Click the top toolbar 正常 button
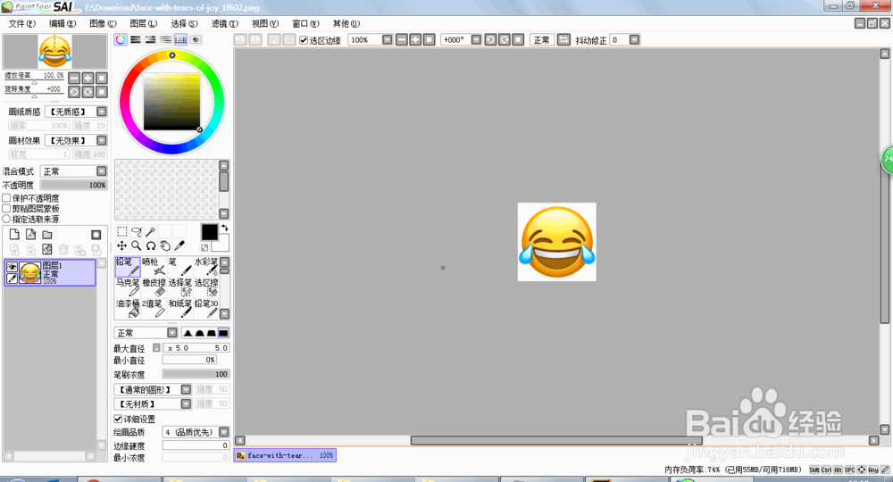The width and height of the screenshot is (893, 482). pos(542,40)
